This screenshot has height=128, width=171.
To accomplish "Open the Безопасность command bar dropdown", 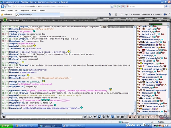I will (x=148, y=15).
